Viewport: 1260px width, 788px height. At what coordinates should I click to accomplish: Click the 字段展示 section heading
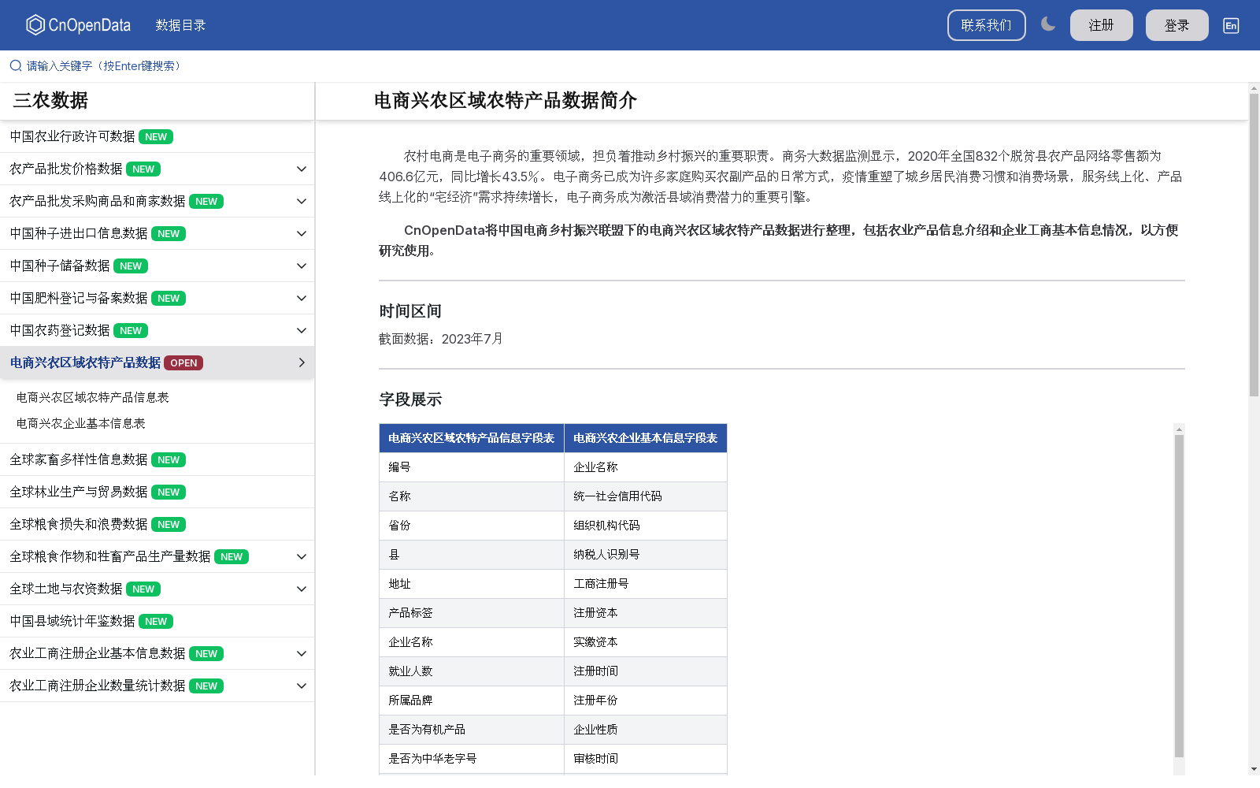(x=409, y=399)
